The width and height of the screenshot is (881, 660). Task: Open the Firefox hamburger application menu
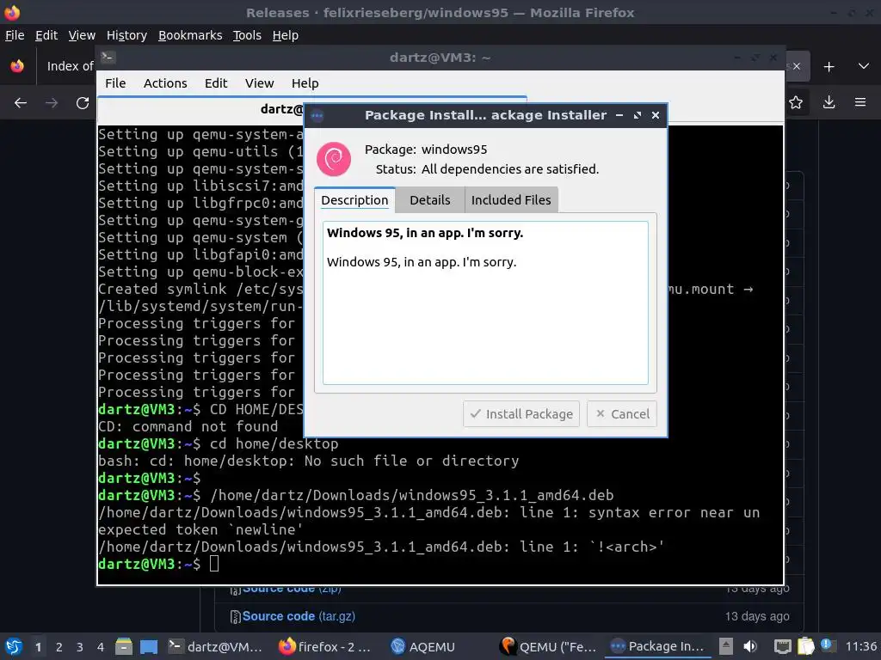pyautogui.click(x=860, y=102)
